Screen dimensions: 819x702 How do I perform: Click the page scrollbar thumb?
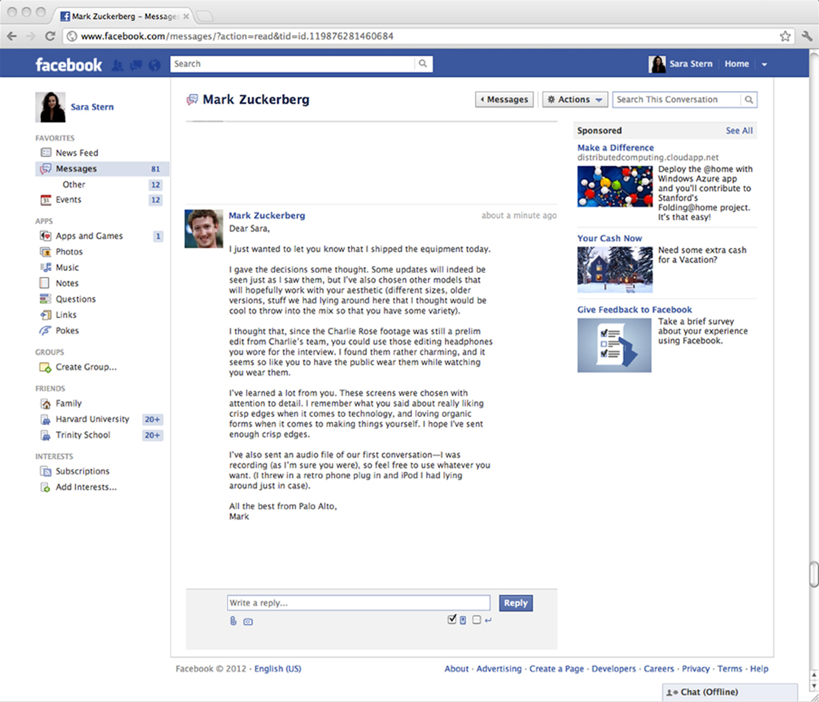814,574
